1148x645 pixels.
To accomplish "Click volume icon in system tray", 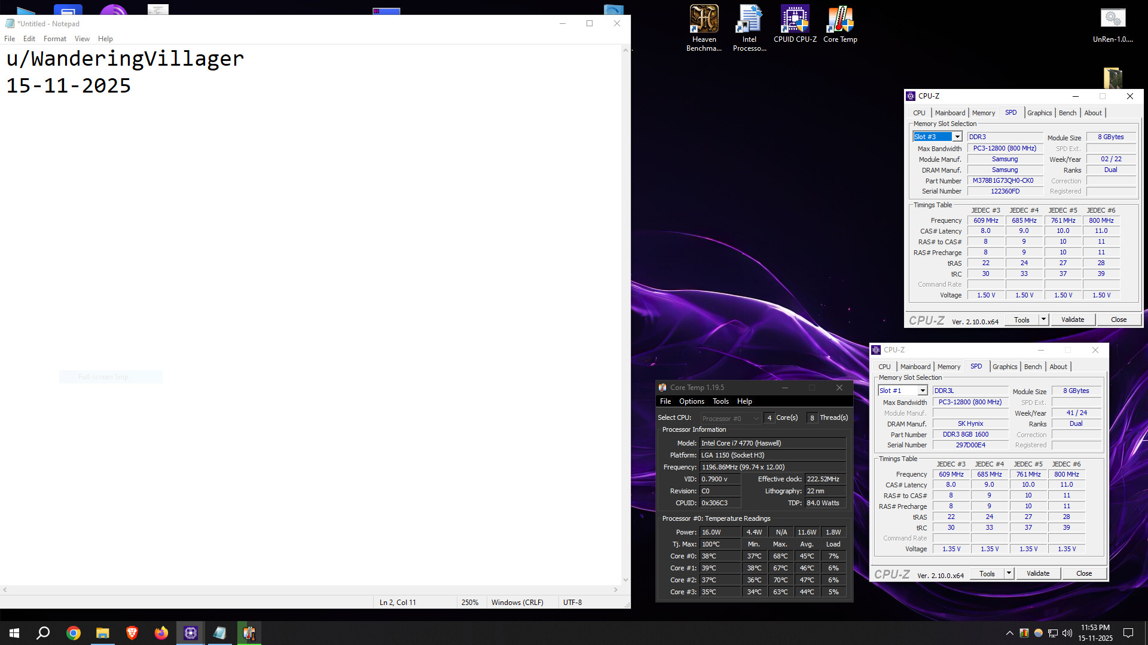I will (1067, 633).
